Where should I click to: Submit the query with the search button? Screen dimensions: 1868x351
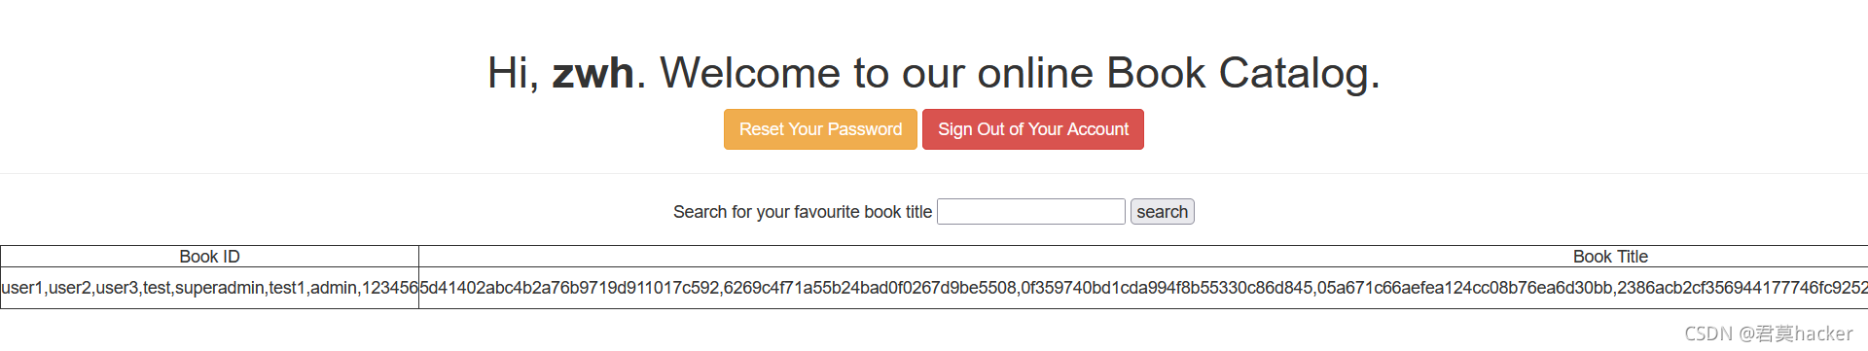[1163, 212]
